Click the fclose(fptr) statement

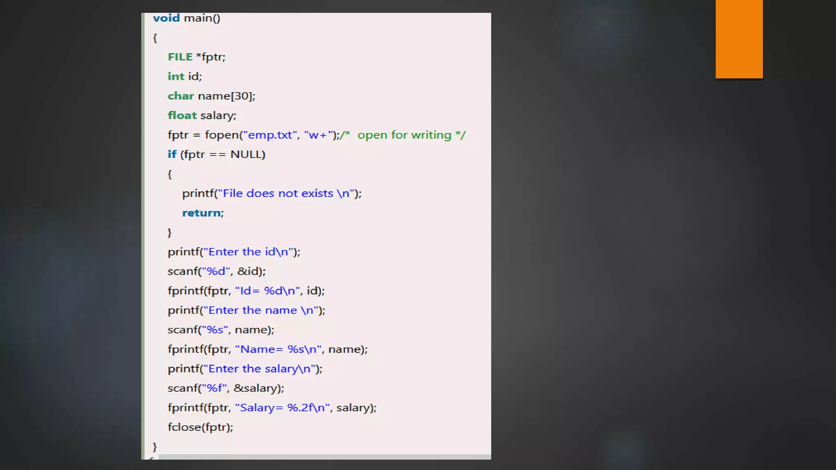[x=200, y=428]
